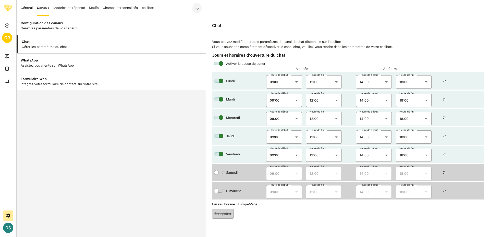Viewport: 490px width, 237px height.
Task: Click the Enregistrer button
Action: click(223, 214)
